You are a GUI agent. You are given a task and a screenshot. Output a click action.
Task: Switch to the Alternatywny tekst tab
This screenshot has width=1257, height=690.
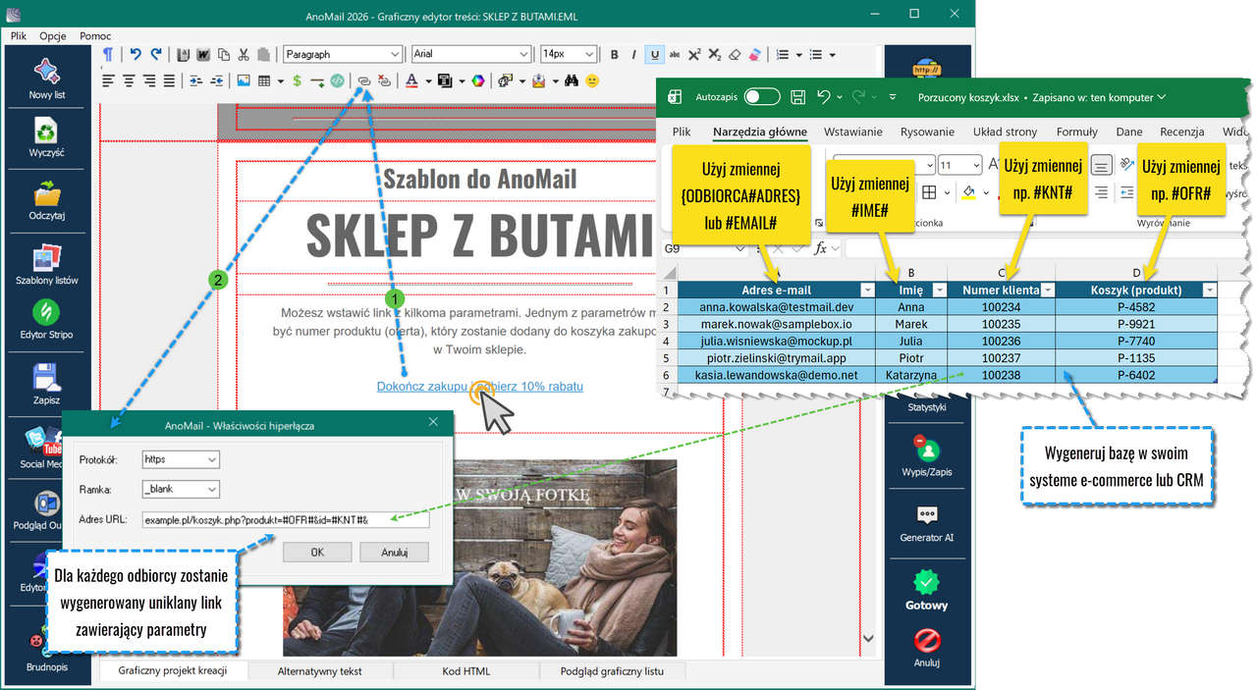pyautogui.click(x=320, y=671)
